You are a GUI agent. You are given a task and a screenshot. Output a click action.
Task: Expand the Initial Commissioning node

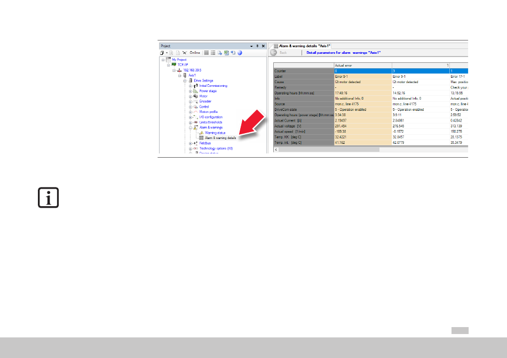pyautogui.click(x=191, y=86)
